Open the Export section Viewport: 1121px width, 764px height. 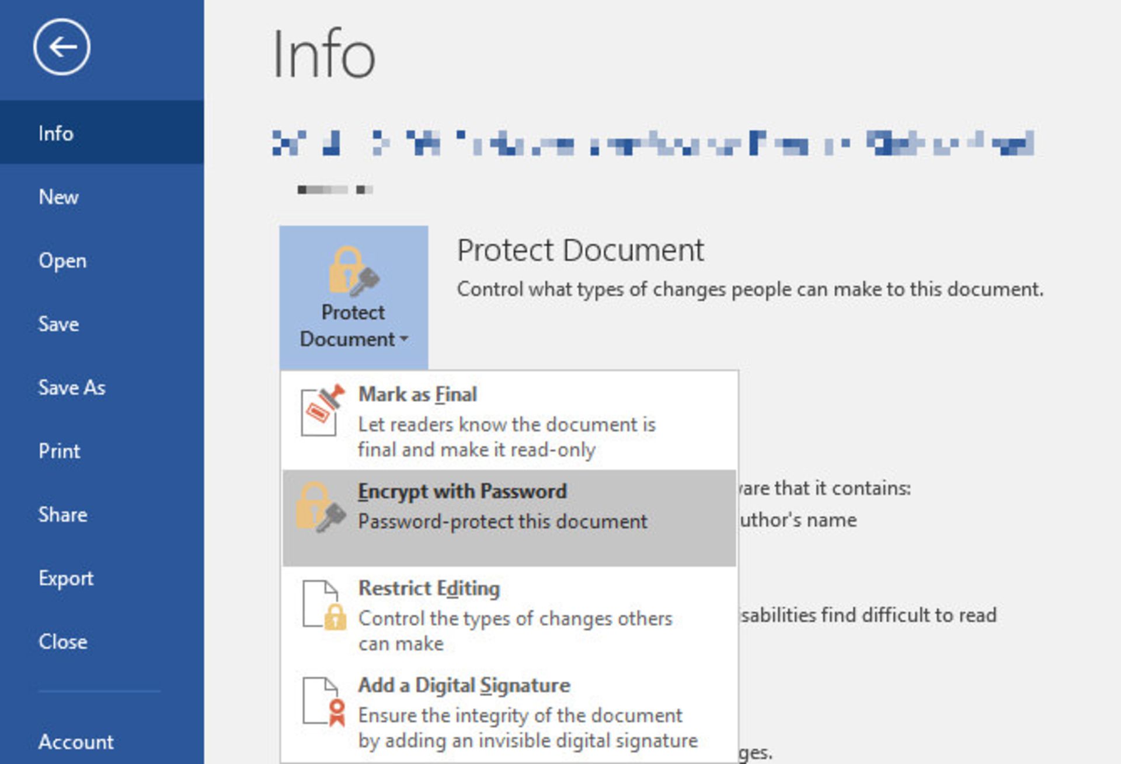(x=66, y=578)
